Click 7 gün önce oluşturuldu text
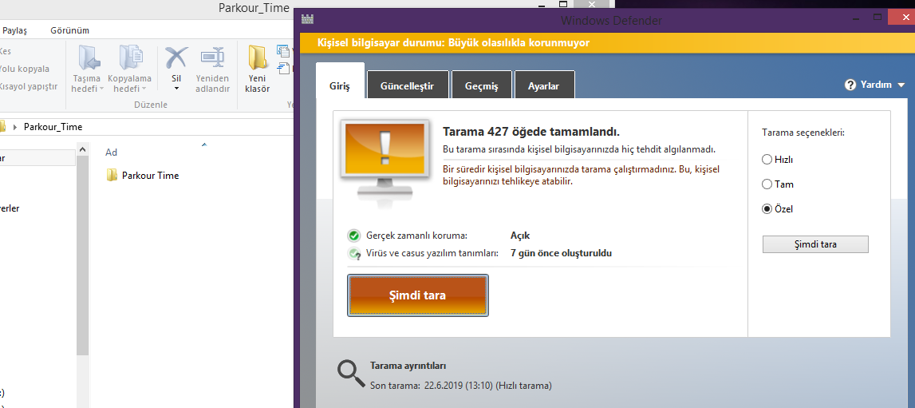The height and width of the screenshot is (408, 915). click(x=562, y=253)
